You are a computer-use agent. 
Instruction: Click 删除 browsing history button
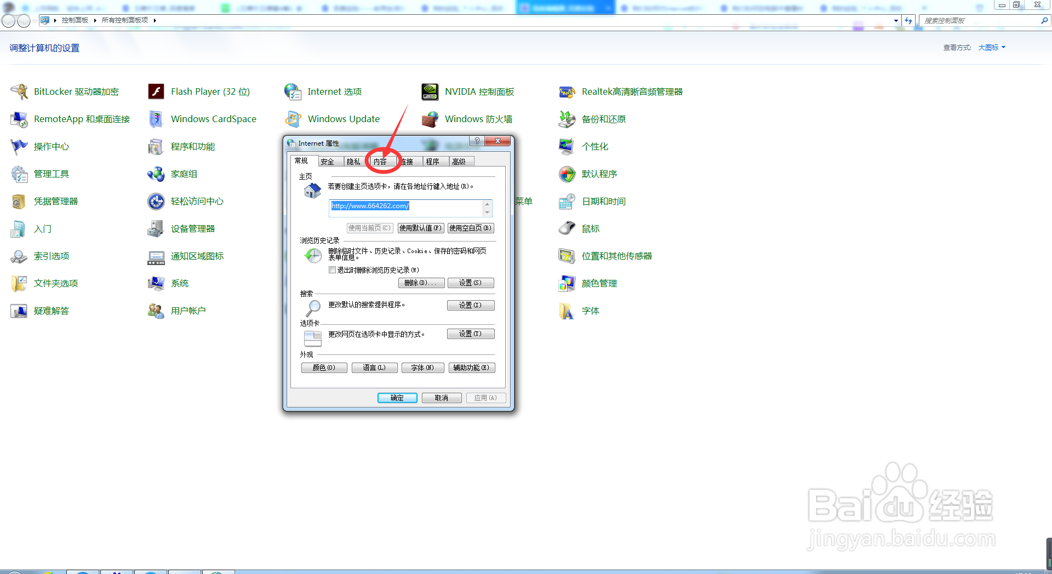click(x=421, y=283)
